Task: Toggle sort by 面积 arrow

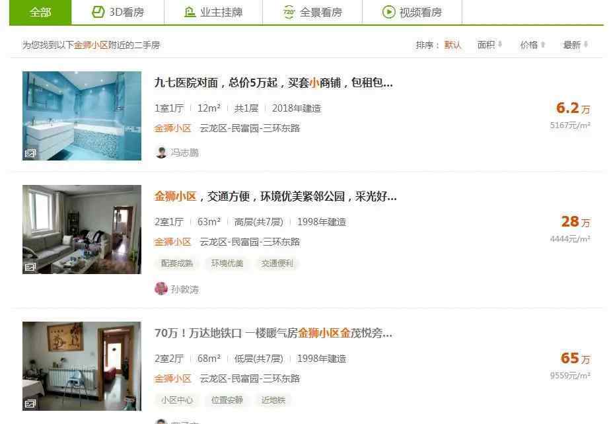Action: (500, 45)
